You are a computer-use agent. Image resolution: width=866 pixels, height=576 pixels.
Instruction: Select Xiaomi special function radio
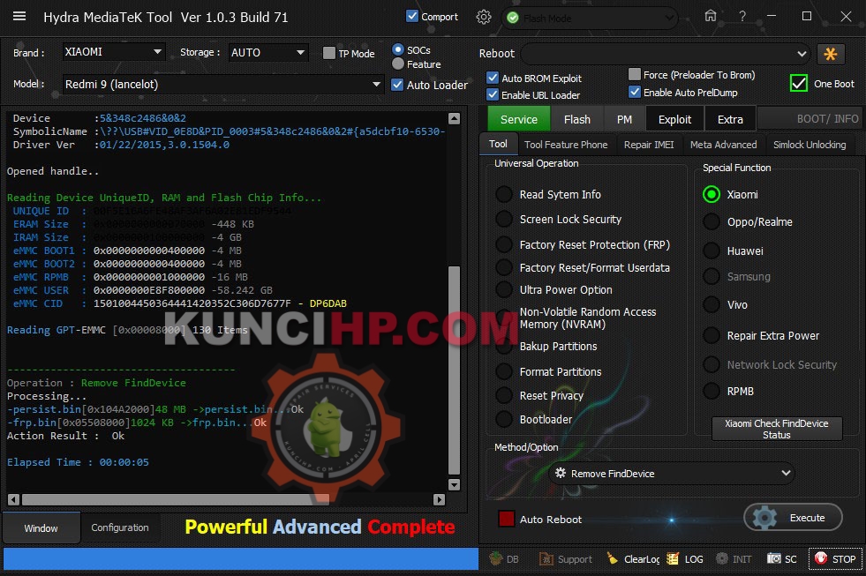pyautogui.click(x=712, y=194)
